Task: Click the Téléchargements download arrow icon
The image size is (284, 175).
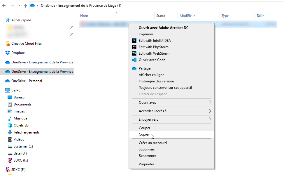Action: click(10, 132)
